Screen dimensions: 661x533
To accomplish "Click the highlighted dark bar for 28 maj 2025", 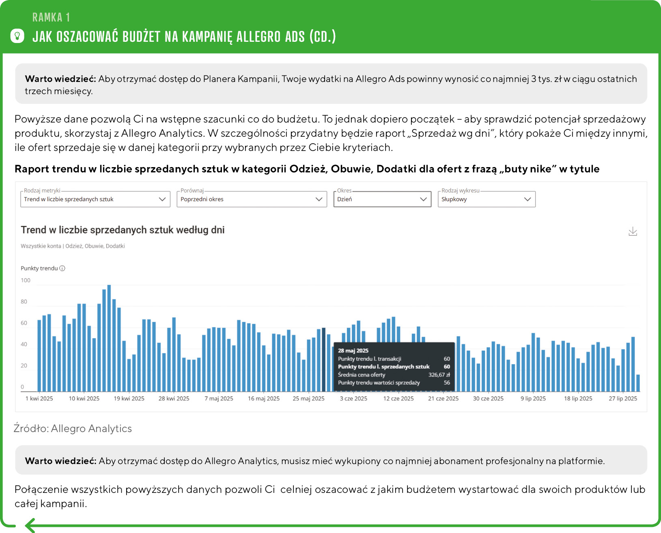I will (x=323, y=359).
